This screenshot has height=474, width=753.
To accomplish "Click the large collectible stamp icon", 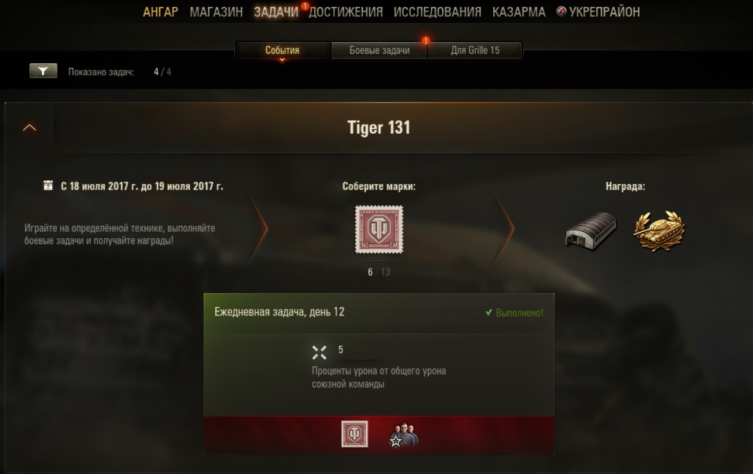I will 379,229.
